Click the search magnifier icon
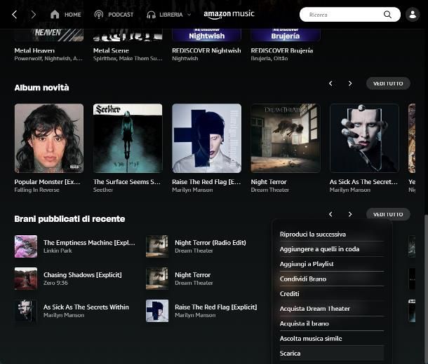 (x=387, y=15)
